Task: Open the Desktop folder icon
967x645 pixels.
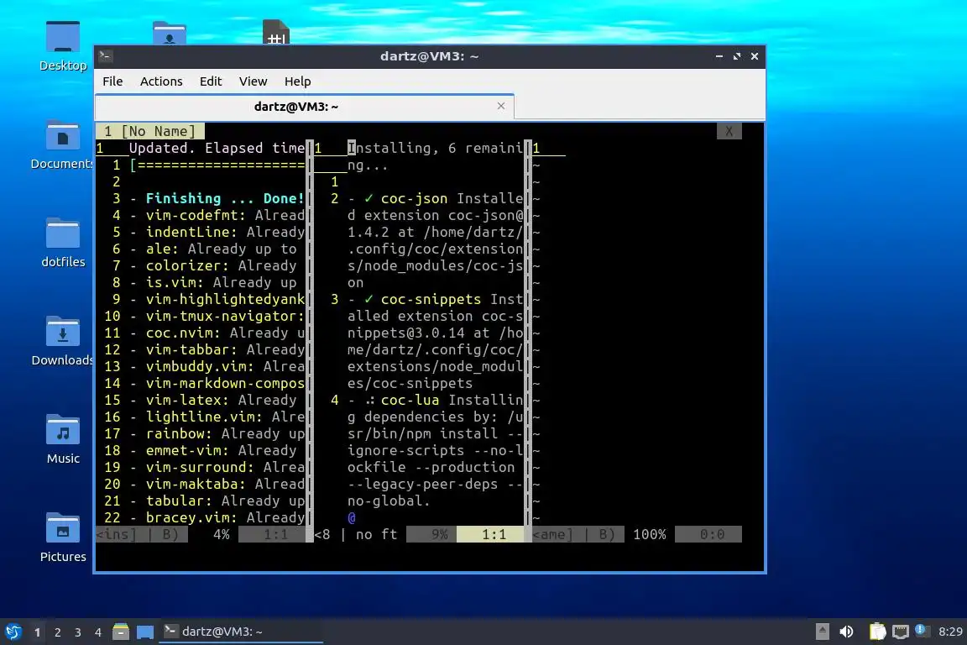Action: click(63, 45)
